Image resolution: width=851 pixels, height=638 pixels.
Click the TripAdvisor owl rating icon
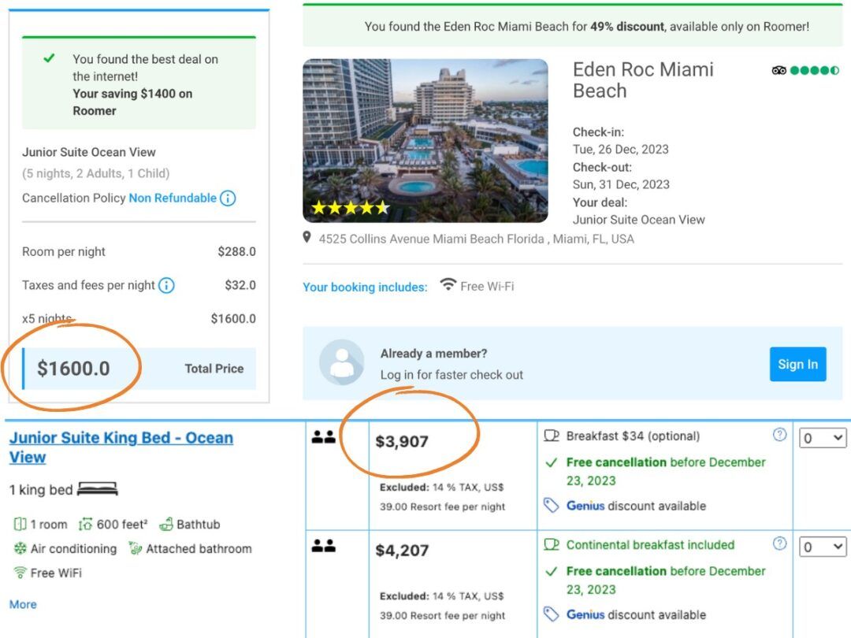click(x=779, y=70)
